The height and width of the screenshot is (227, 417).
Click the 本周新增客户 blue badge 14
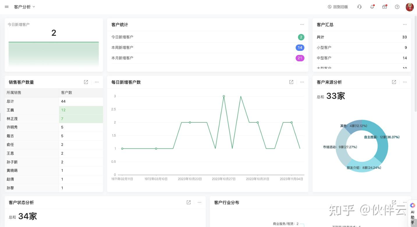coord(300,48)
